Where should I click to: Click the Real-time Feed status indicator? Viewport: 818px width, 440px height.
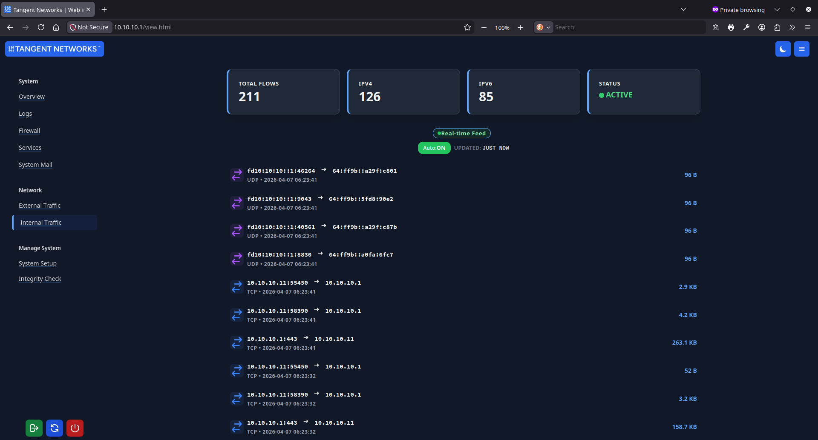click(x=461, y=133)
